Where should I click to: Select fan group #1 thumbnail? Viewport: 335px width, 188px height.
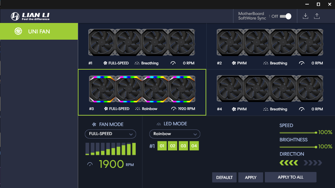pos(141,42)
